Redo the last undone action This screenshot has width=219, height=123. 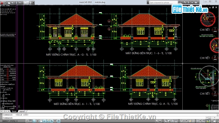coord(25,3)
